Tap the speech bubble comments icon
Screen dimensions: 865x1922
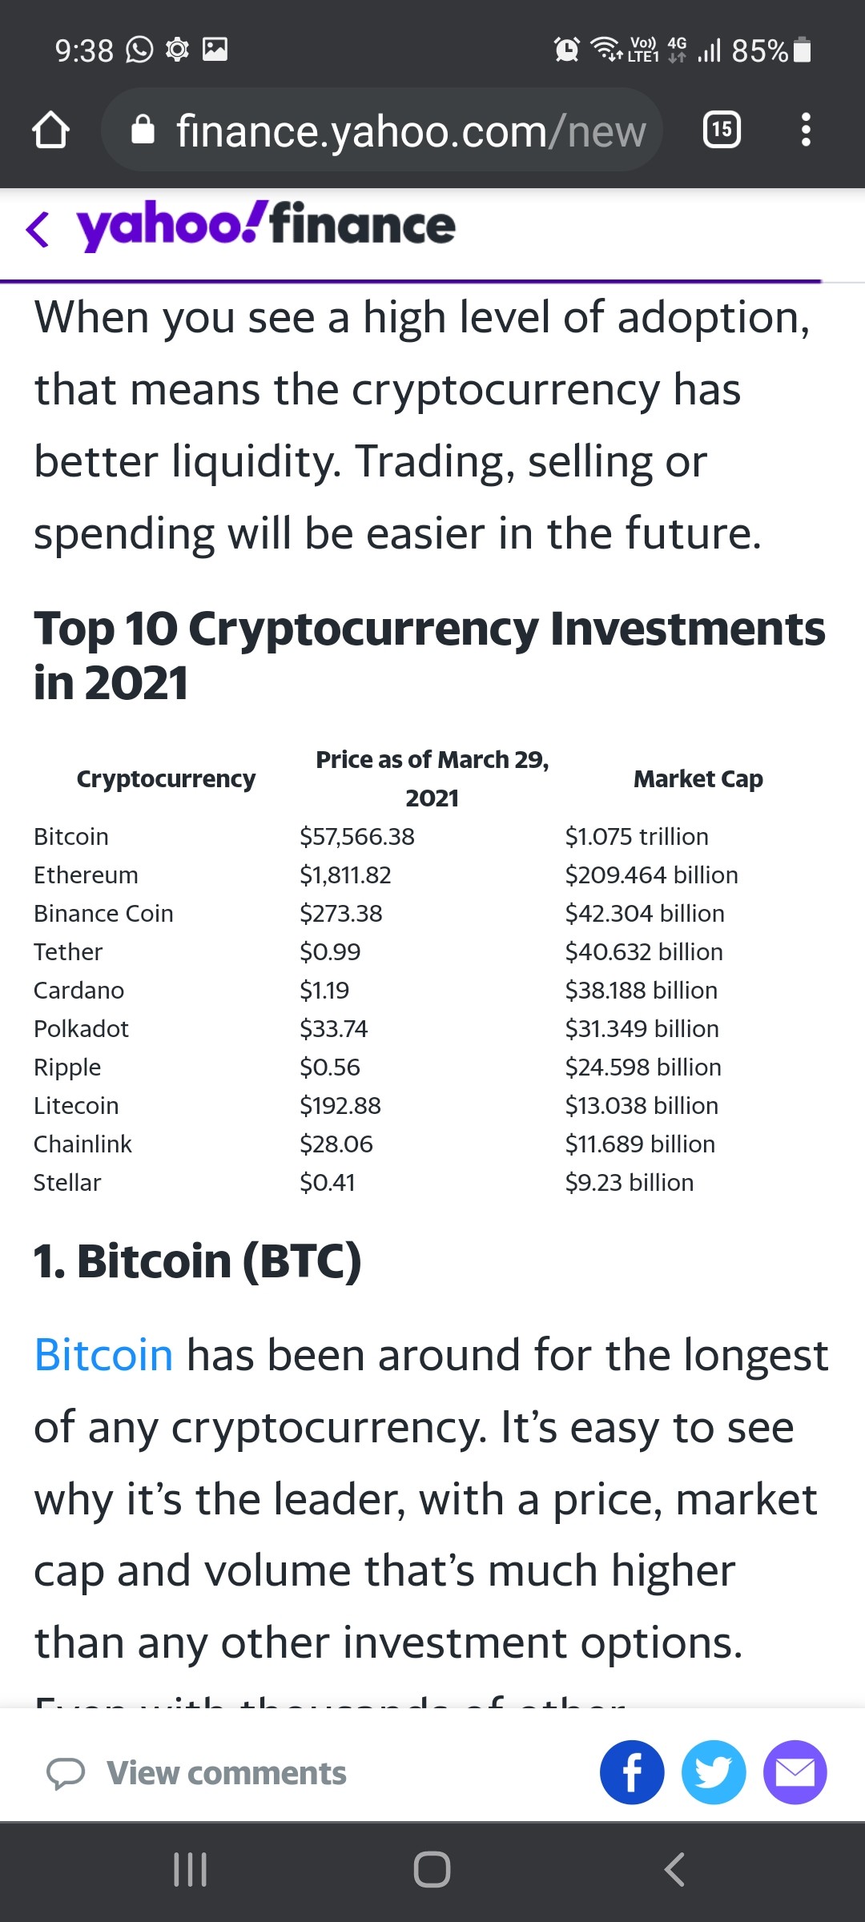[66, 1774]
